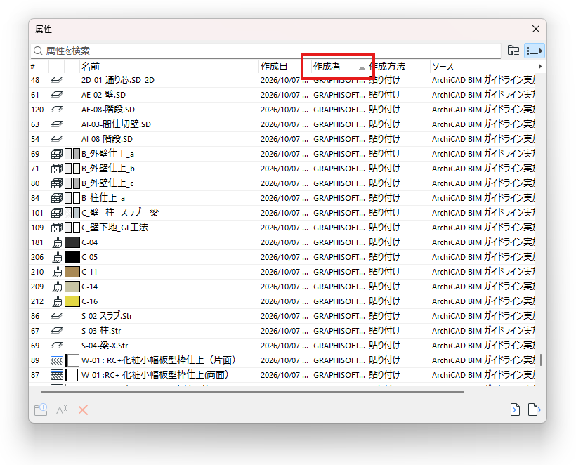The image size is (576, 465).
Task: Click the black swatch of C-05
Action: pyautogui.click(x=72, y=257)
